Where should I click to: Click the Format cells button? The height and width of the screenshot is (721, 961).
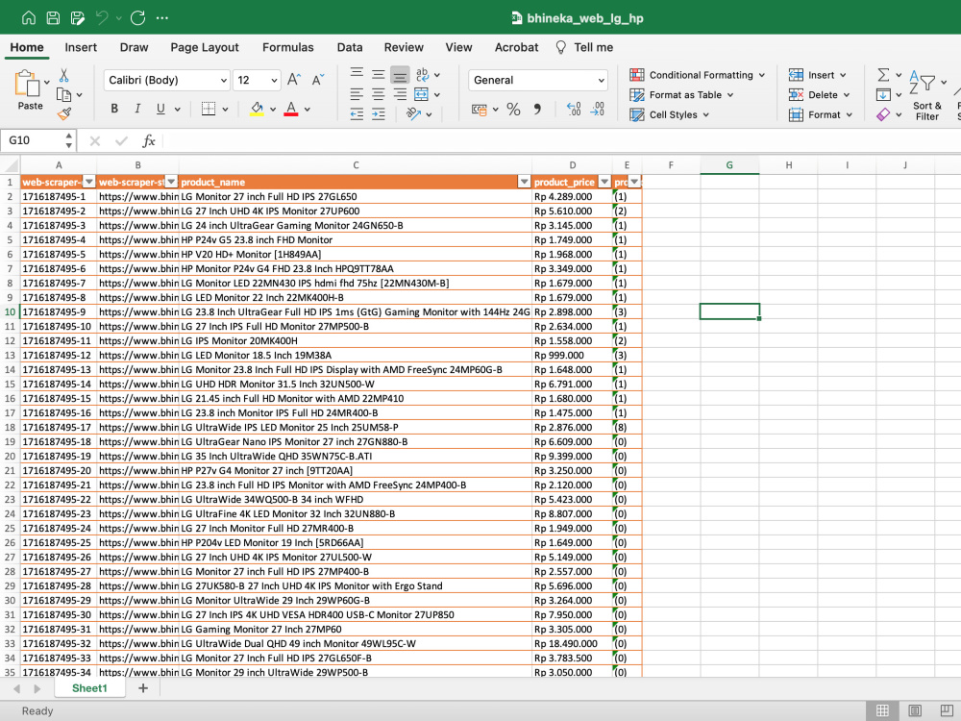pyautogui.click(x=821, y=114)
